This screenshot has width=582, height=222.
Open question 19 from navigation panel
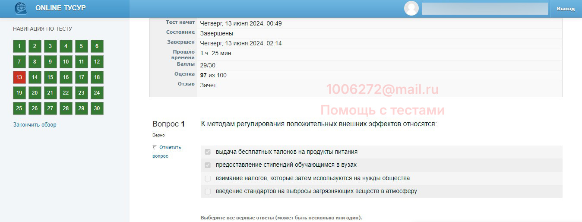tap(19, 93)
